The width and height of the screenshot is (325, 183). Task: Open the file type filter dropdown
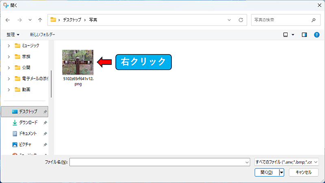[x=286, y=162]
